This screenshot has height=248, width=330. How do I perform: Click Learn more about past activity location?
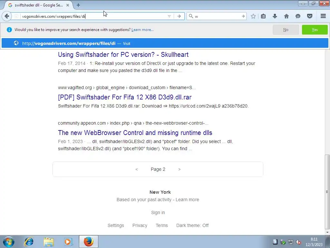point(187,200)
